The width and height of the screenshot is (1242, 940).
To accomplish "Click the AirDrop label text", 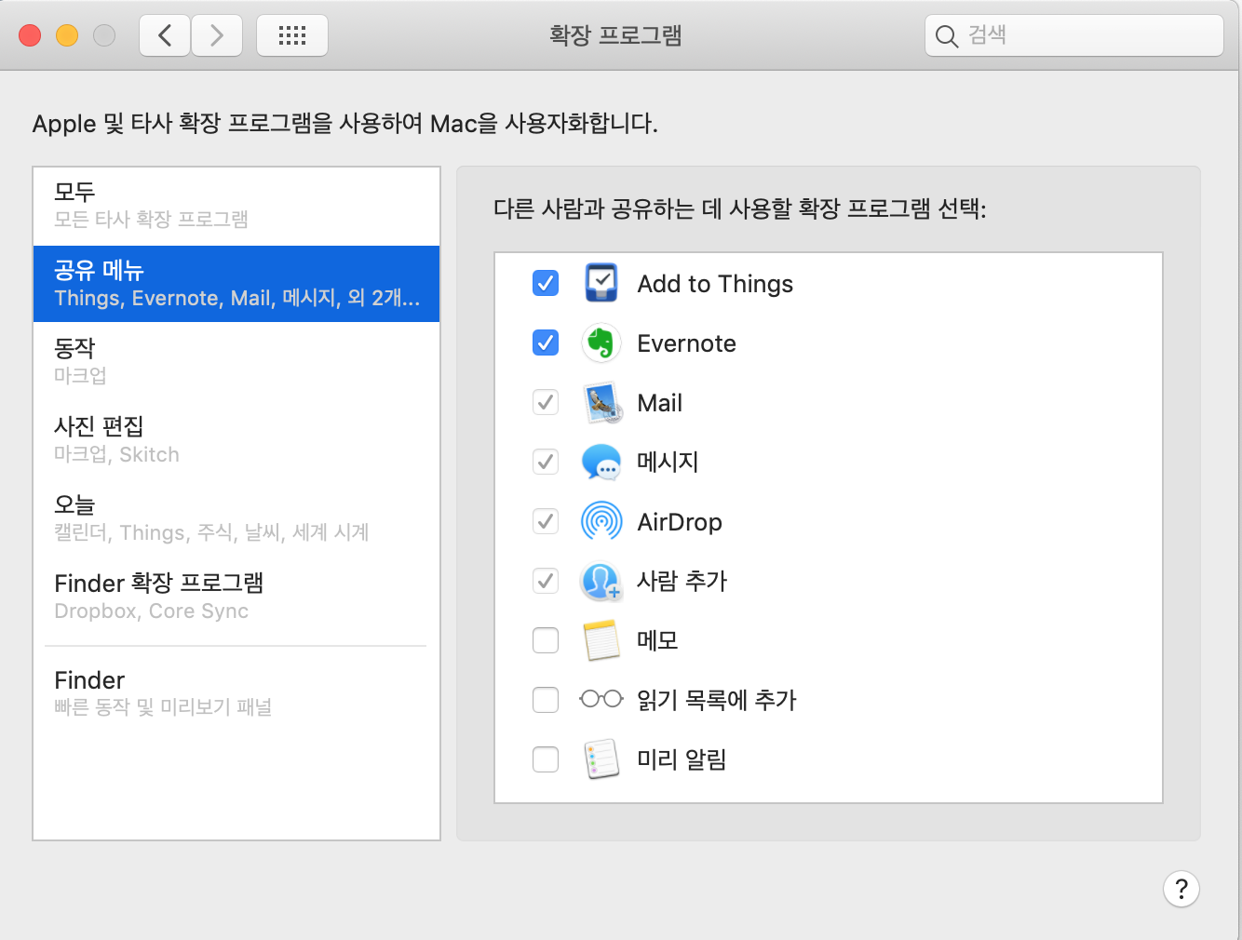I will (x=680, y=522).
